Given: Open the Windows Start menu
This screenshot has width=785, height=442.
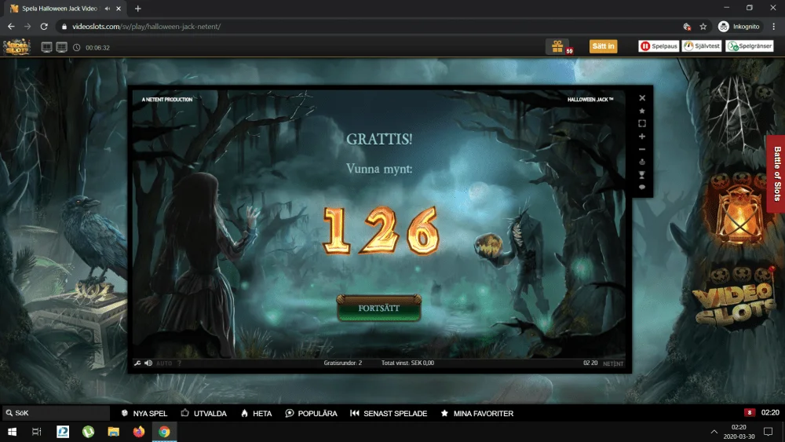Looking at the screenshot, I should 12,432.
